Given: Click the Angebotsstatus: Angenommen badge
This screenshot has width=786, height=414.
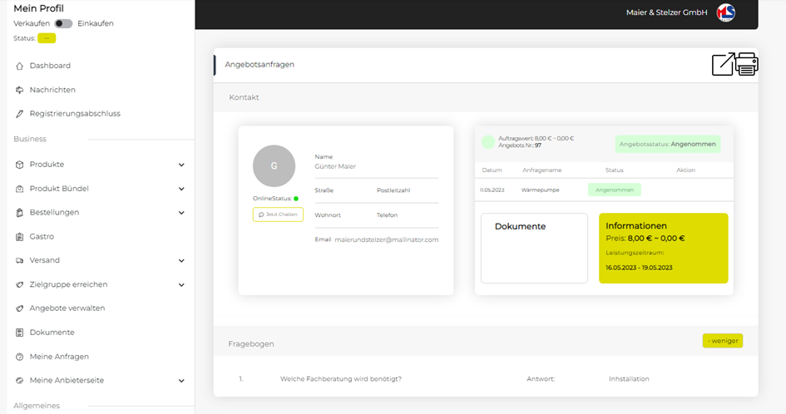Looking at the screenshot, I should tap(668, 144).
